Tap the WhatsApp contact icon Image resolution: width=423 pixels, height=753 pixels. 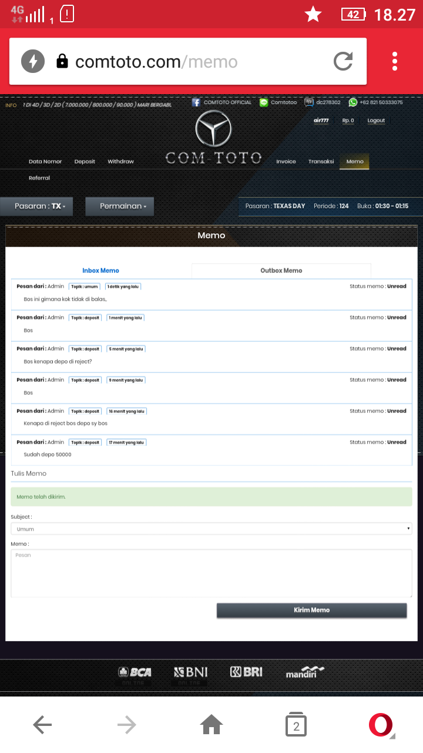(x=352, y=102)
